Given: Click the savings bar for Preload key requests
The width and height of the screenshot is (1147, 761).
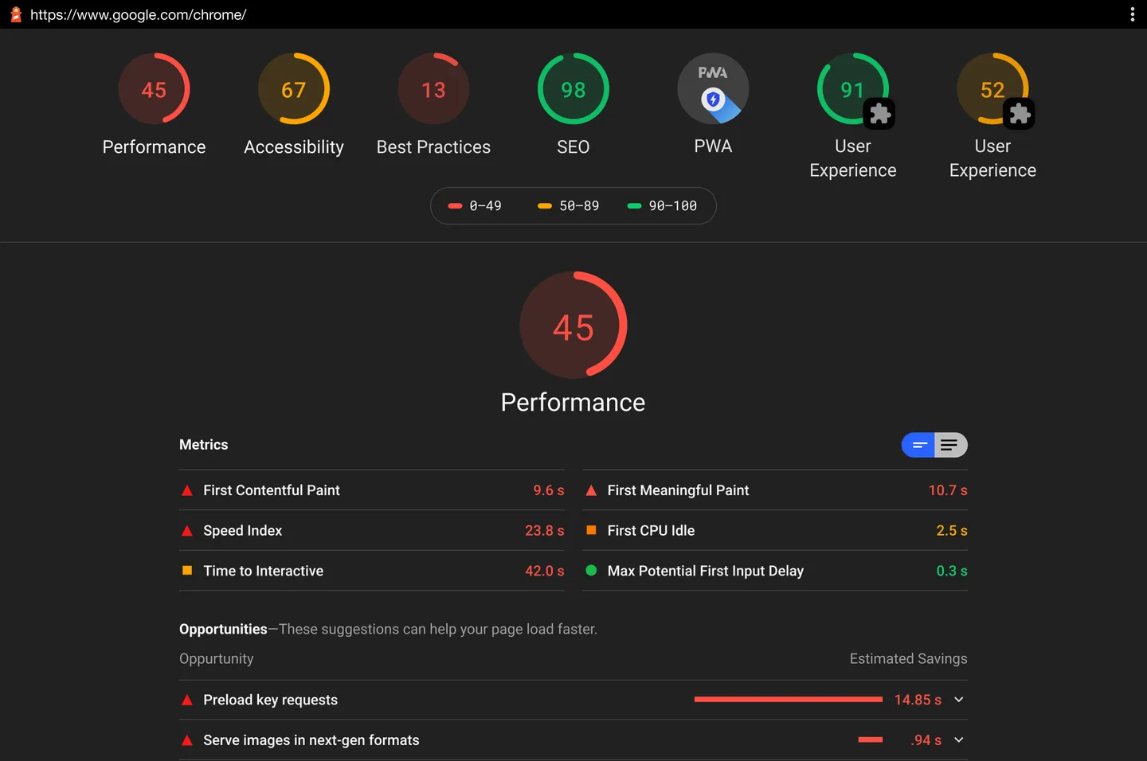Looking at the screenshot, I should (x=789, y=700).
